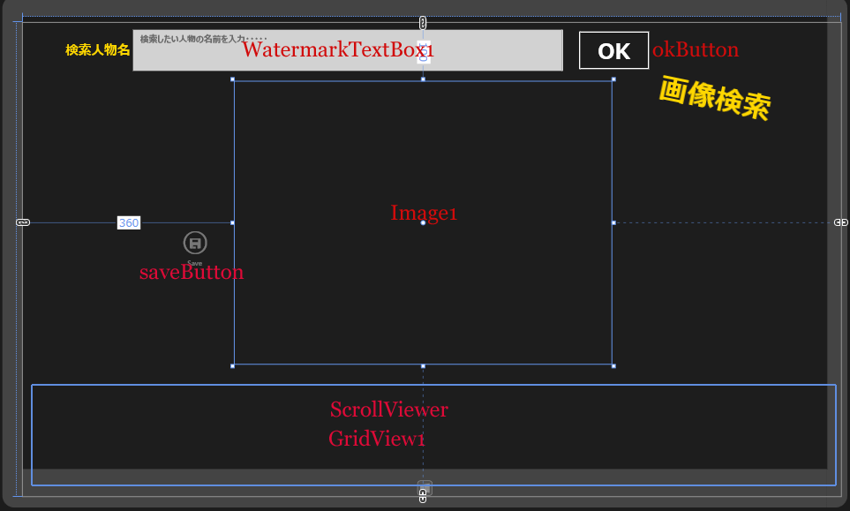Click Image1's left-middle resize handle
The image size is (850, 511).
(233, 222)
